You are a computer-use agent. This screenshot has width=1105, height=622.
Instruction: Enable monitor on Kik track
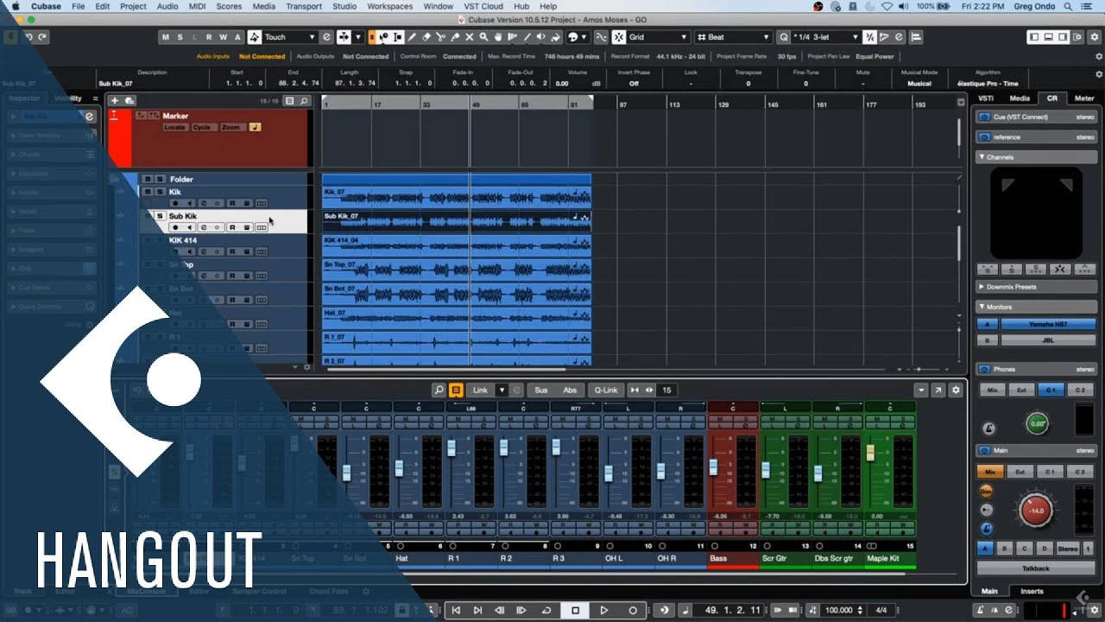[x=189, y=203]
